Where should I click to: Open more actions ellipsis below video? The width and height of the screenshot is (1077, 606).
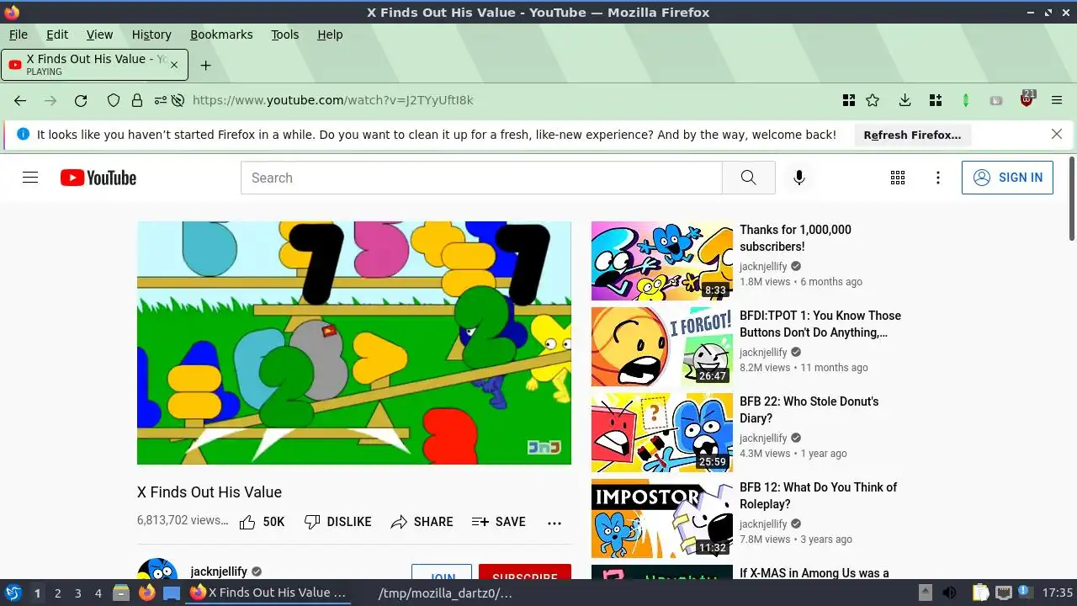(x=554, y=523)
